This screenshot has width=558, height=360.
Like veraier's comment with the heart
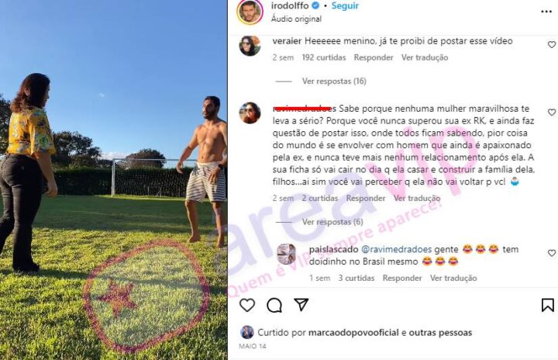pyautogui.click(x=552, y=44)
